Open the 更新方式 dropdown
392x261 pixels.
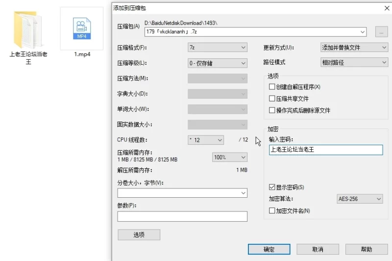pos(354,47)
